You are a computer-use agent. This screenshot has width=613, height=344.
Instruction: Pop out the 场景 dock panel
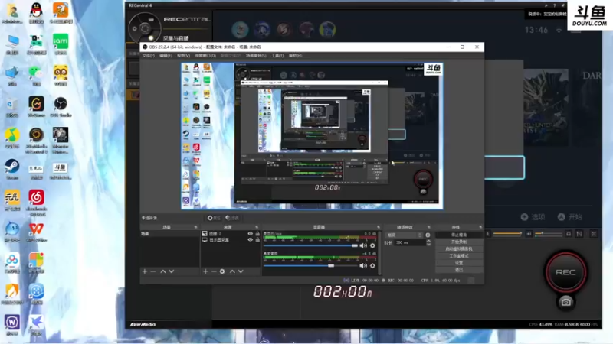[195, 227]
